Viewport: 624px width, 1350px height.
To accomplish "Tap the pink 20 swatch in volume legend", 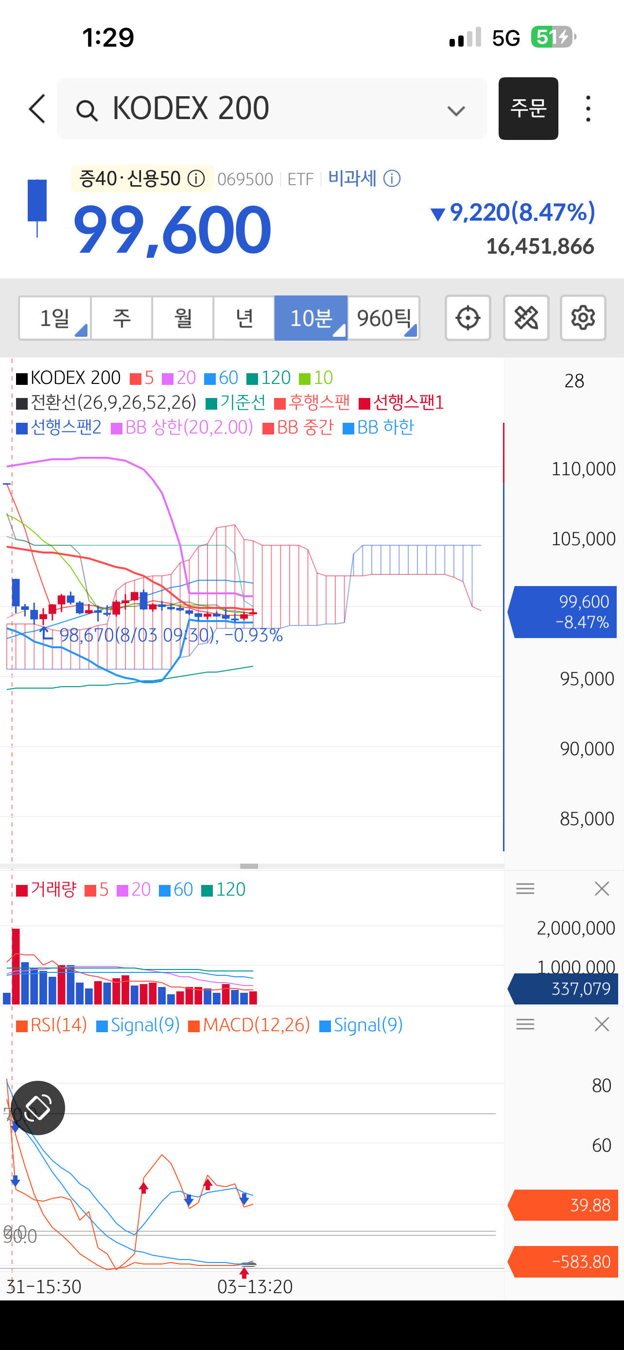I will (122, 890).
